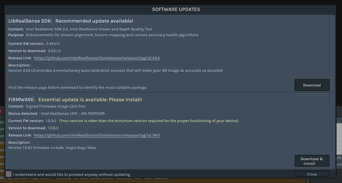Select firmware version to download 1.5.6.0
The height and width of the screenshot is (183, 342).
pyautogui.click(x=53, y=128)
